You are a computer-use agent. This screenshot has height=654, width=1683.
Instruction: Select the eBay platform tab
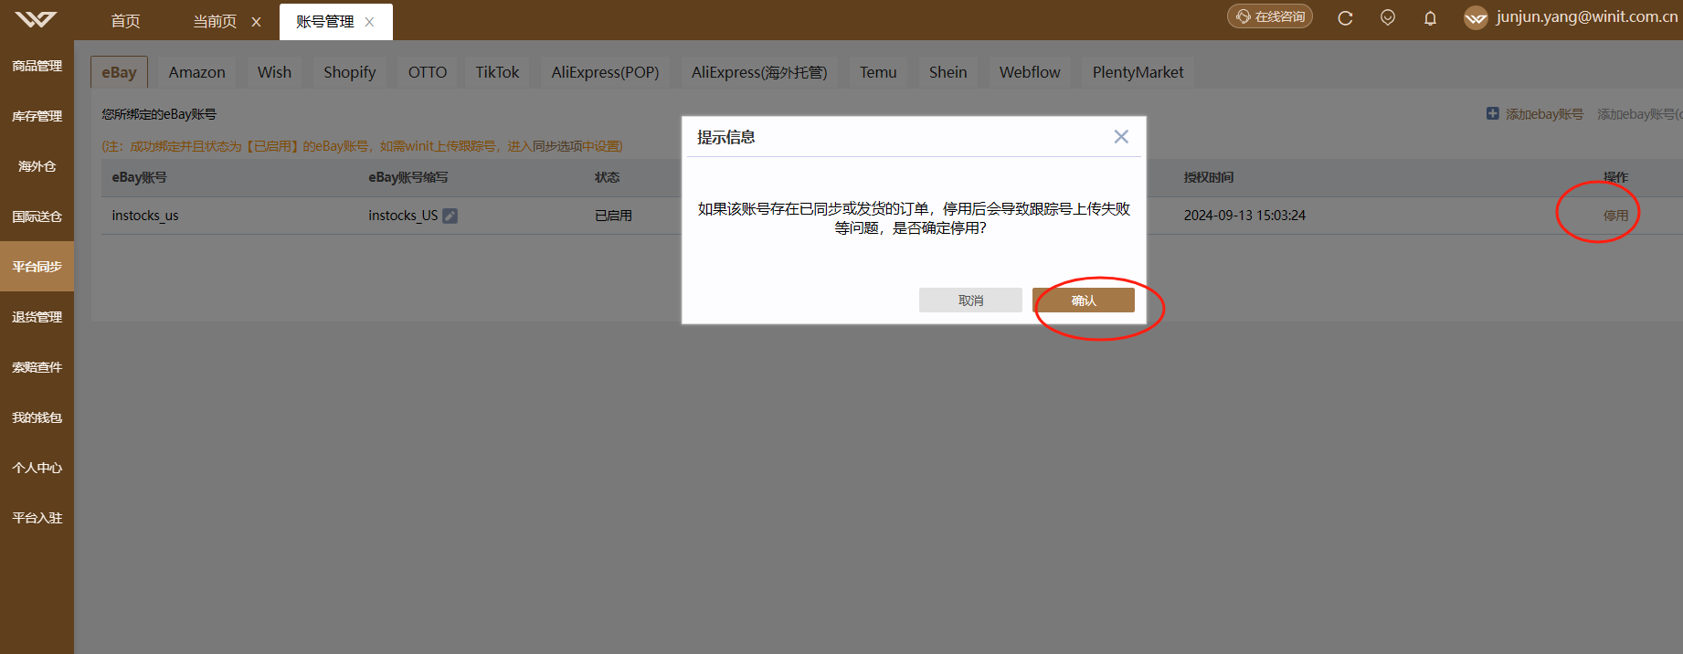pyautogui.click(x=119, y=72)
